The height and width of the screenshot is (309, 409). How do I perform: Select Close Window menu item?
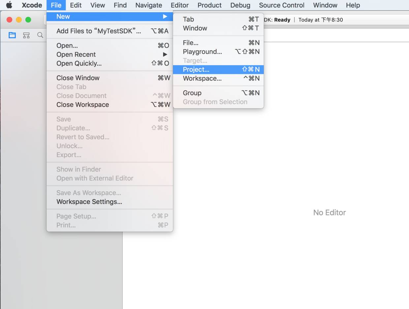pyautogui.click(x=110, y=78)
